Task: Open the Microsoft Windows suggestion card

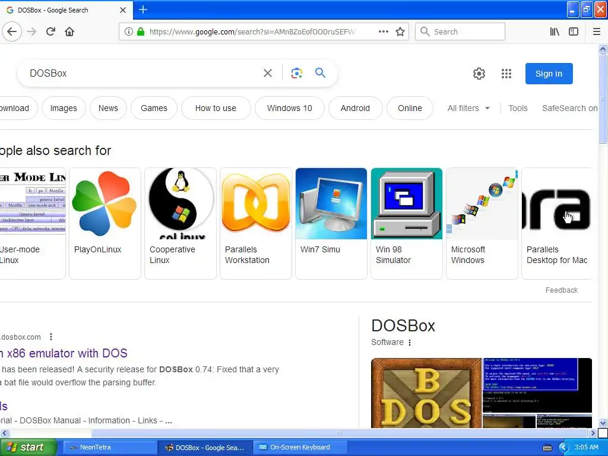Action: 482,223
